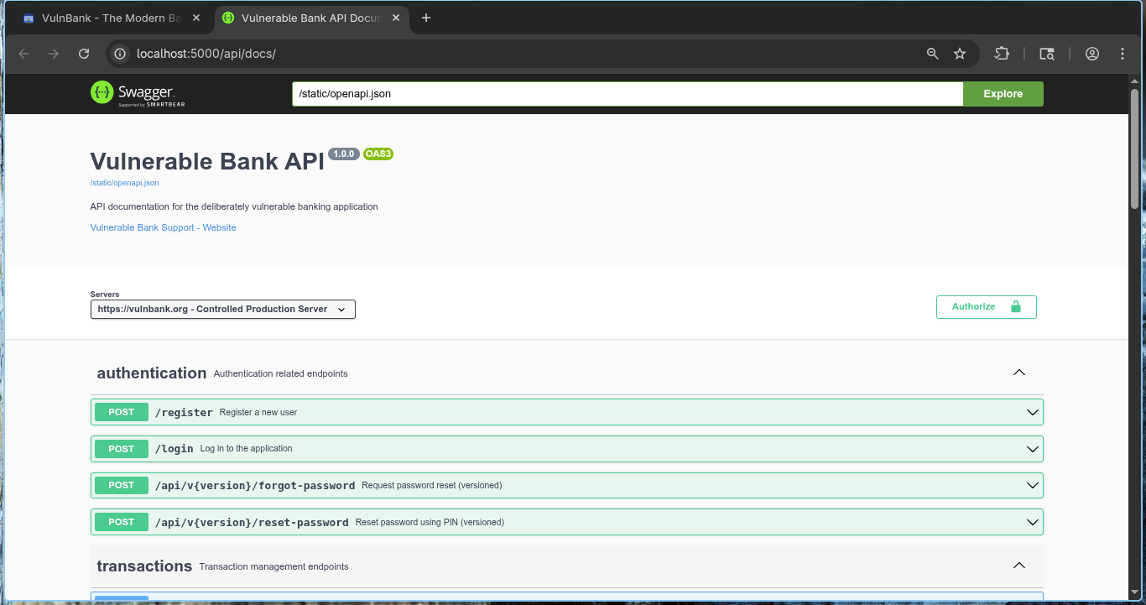The width and height of the screenshot is (1146, 605).
Task: Click the POST badge for /login
Action: pyautogui.click(x=122, y=449)
